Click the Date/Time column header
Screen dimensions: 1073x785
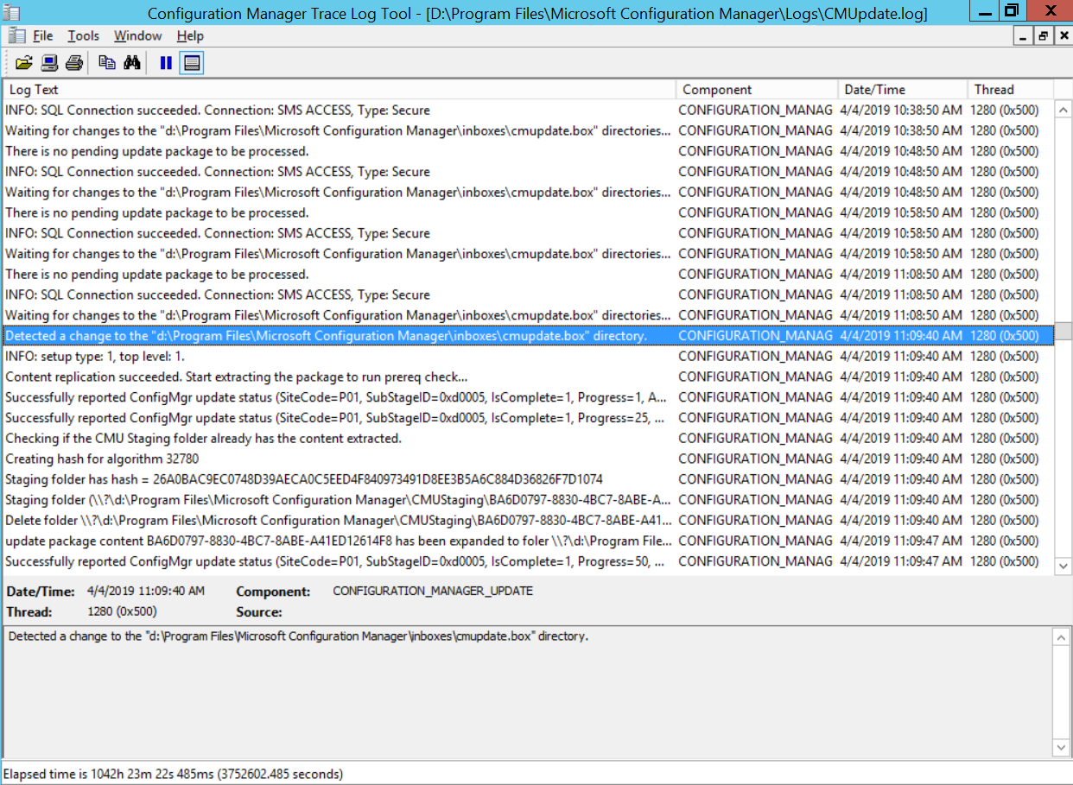point(903,89)
